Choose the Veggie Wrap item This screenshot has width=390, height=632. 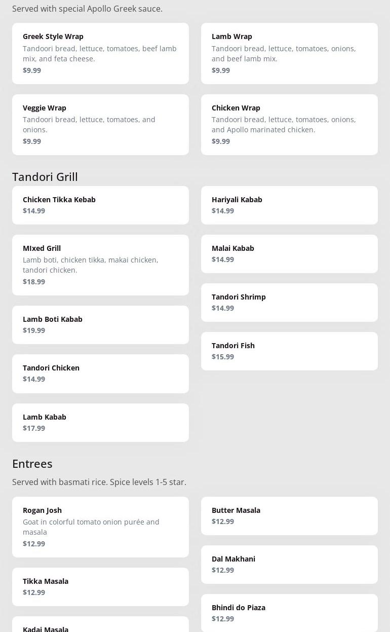pyautogui.click(x=100, y=124)
